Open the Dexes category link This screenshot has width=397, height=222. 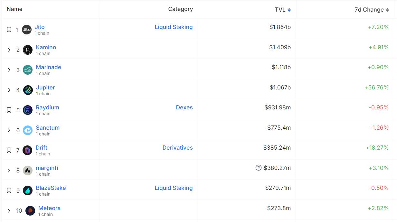tap(184, 107)
